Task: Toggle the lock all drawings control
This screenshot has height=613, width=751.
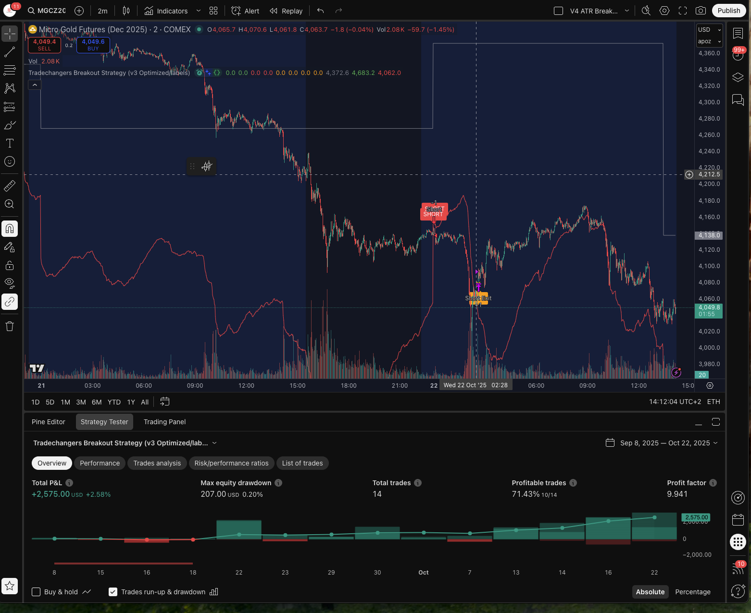Action: click(10, 265)
